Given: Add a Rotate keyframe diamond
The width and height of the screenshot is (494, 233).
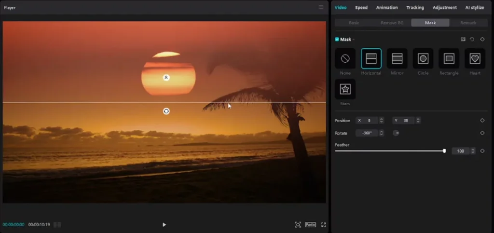Looking at the screenshot, I should [x=482, y=133].
